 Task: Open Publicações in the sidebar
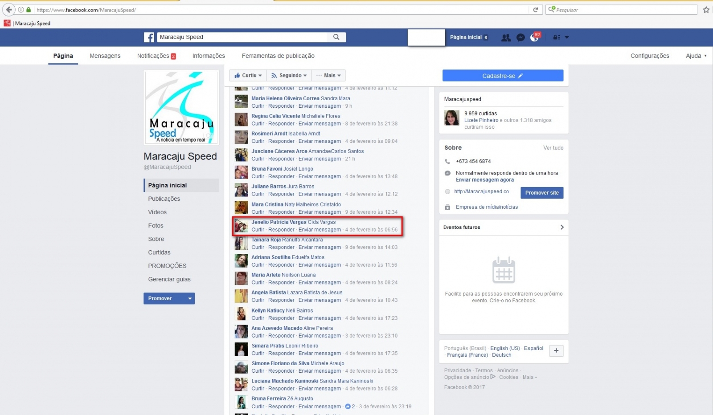[x=164, y=199]
